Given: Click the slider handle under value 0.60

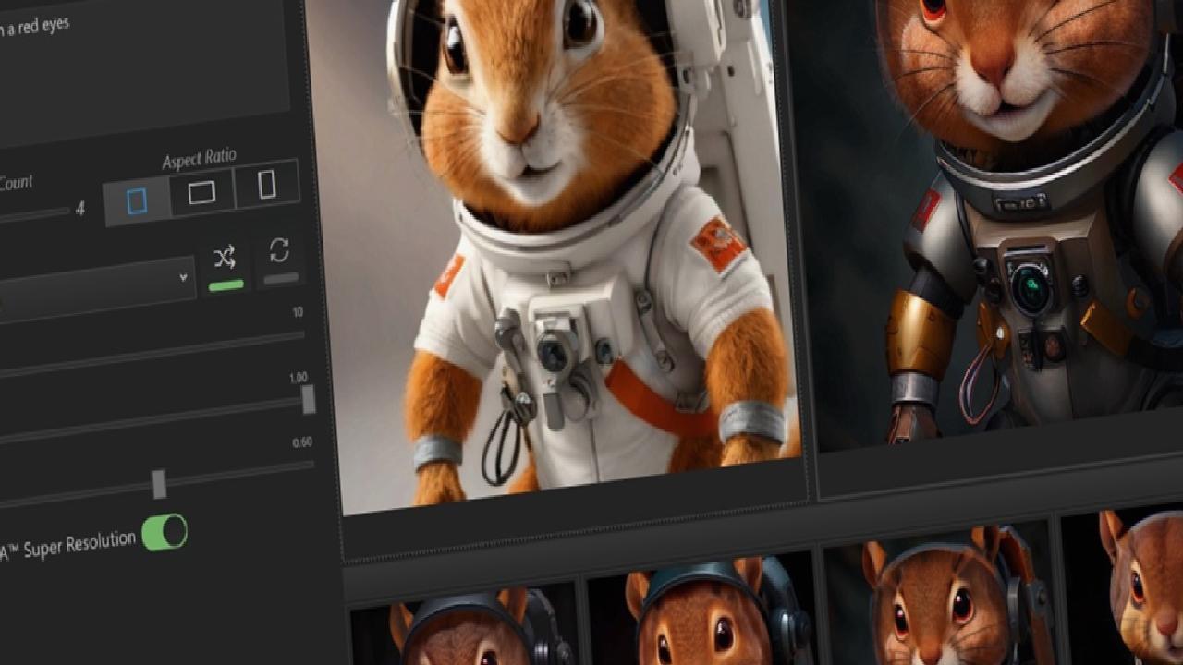Looking at the screenshot, I should [x=159, y=483].
